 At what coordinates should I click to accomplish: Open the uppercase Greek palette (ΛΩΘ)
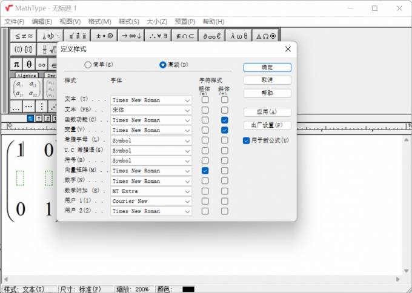(265, 36)
